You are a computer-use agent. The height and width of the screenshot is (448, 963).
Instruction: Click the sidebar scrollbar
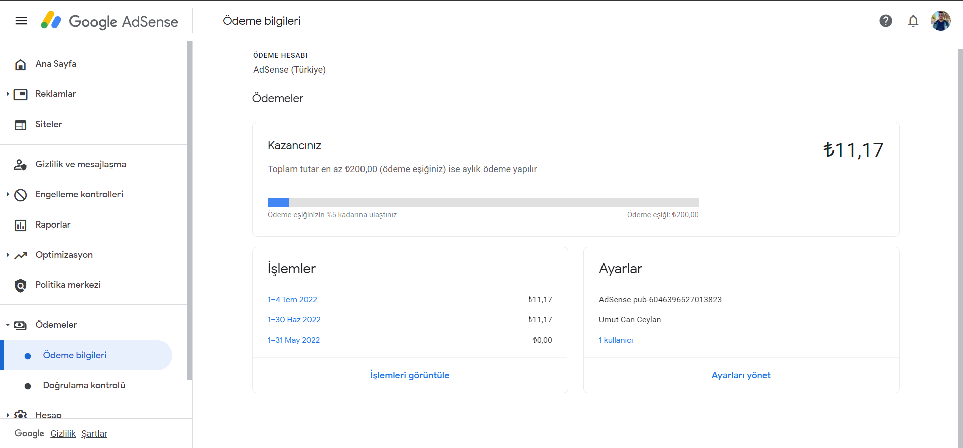(x=190, y=211)
